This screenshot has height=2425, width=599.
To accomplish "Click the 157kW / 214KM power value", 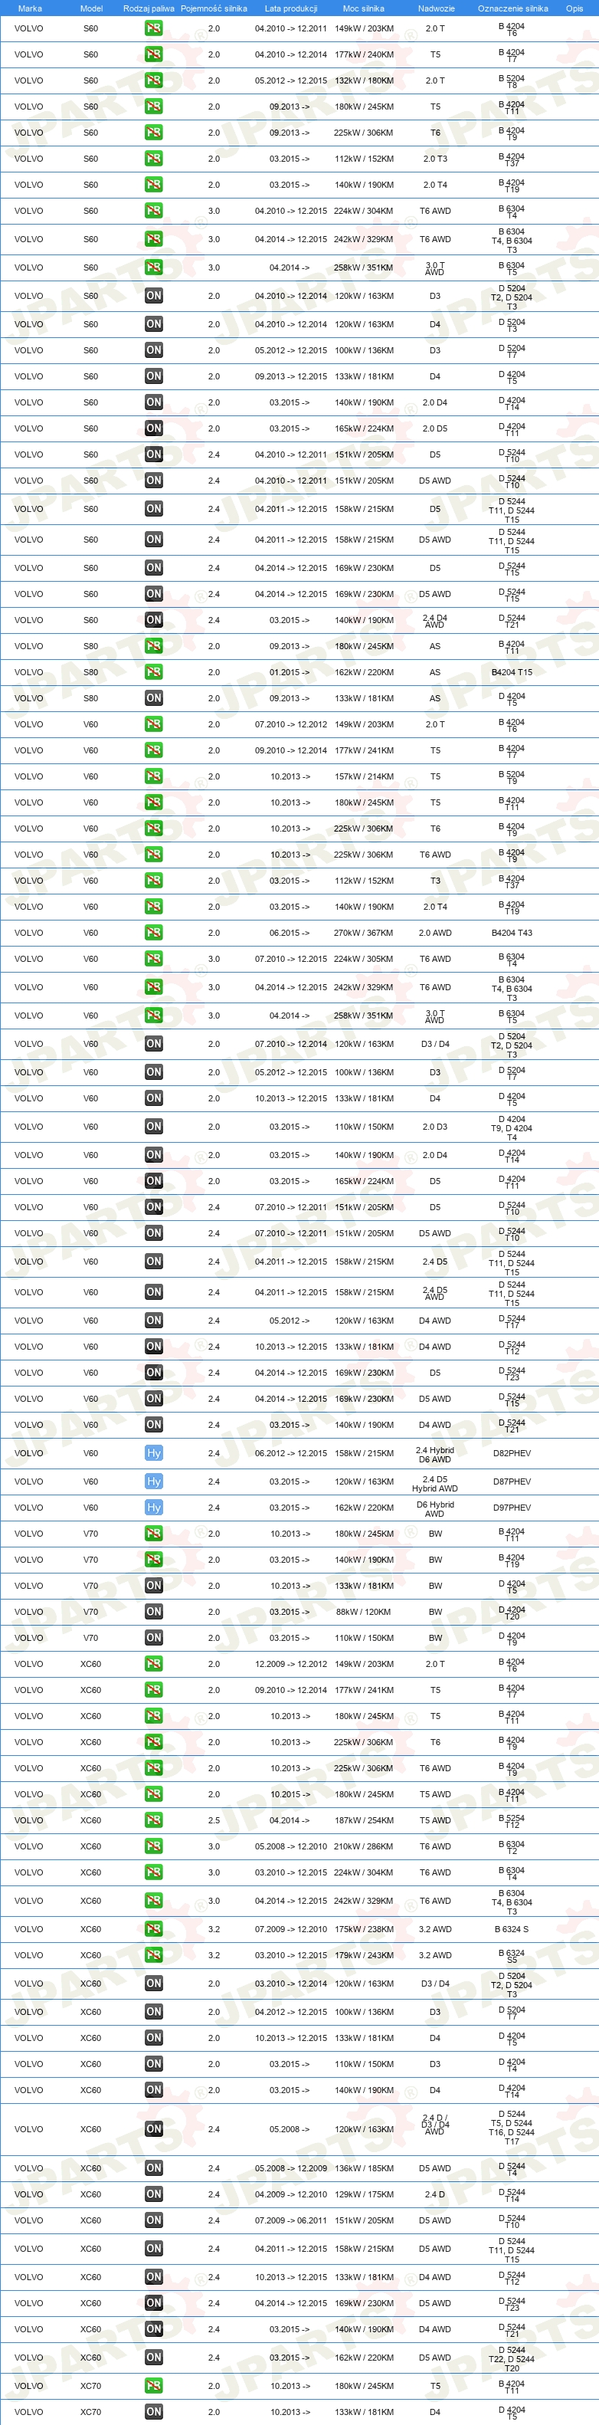I will tap(364, 776).
